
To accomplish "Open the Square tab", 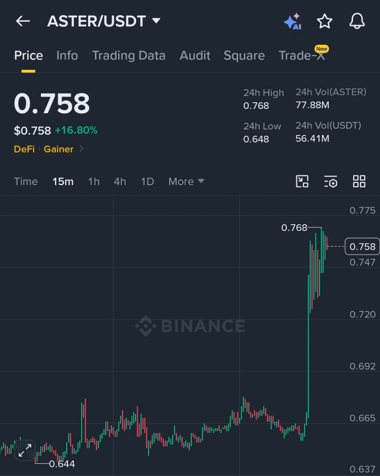I will click(x=244, y=56).
